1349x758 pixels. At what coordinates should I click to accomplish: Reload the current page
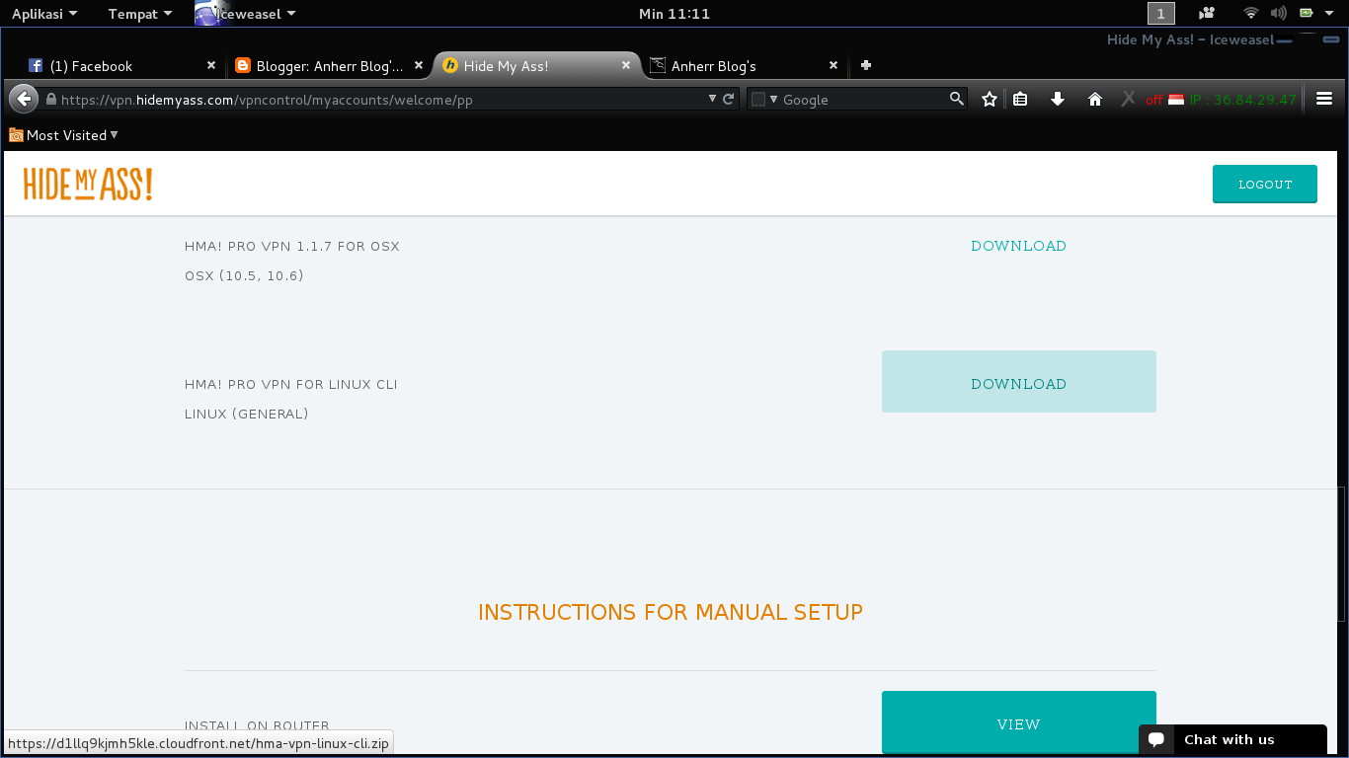(729, 99)
